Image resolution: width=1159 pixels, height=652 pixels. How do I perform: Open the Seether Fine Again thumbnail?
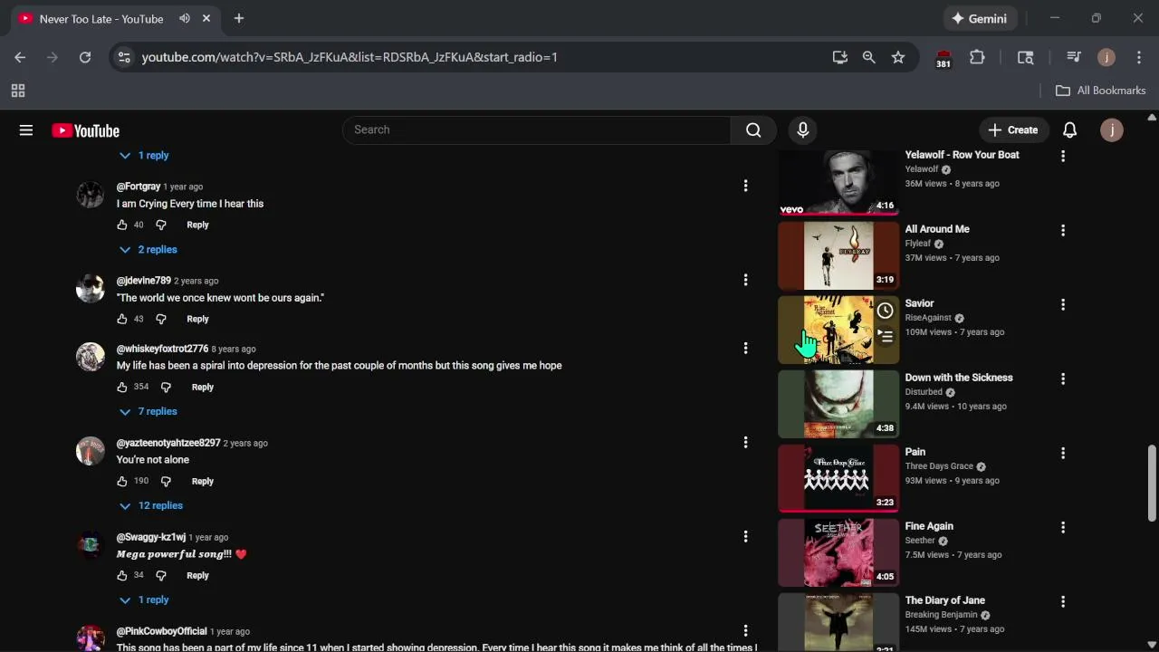838,552
